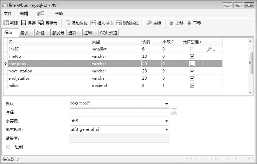Click the 小数点 column header
Viewport: 257px width, 164px height.
click(172, 42)
